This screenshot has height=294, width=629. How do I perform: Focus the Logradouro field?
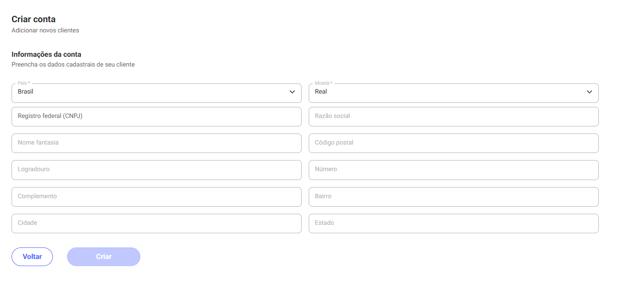coord(156,170)
